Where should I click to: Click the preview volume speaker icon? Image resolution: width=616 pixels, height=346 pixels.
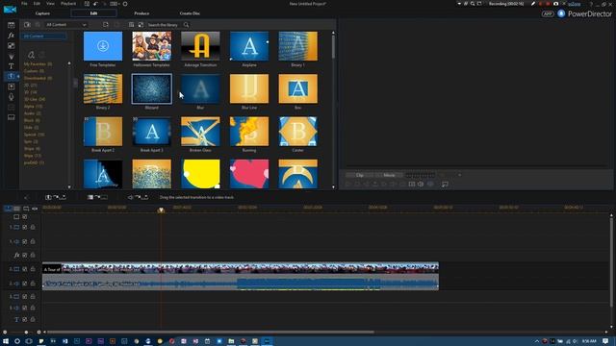(x=421, y=184)
